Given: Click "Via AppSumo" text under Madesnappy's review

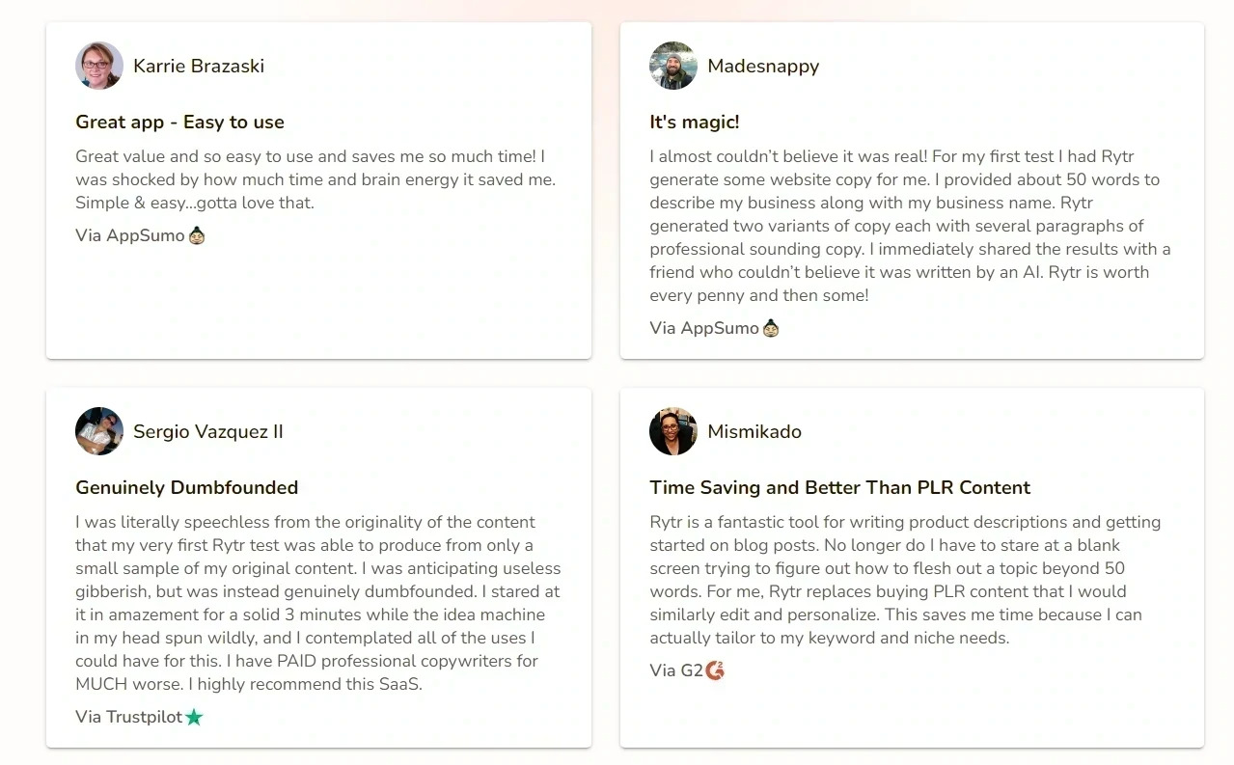Looking at the screenshot, I should tap(704, 328).
